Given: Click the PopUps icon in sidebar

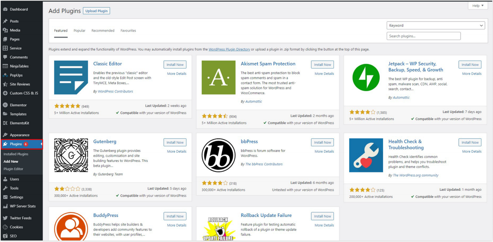Looking at the screenshot, I should point(5,75).
